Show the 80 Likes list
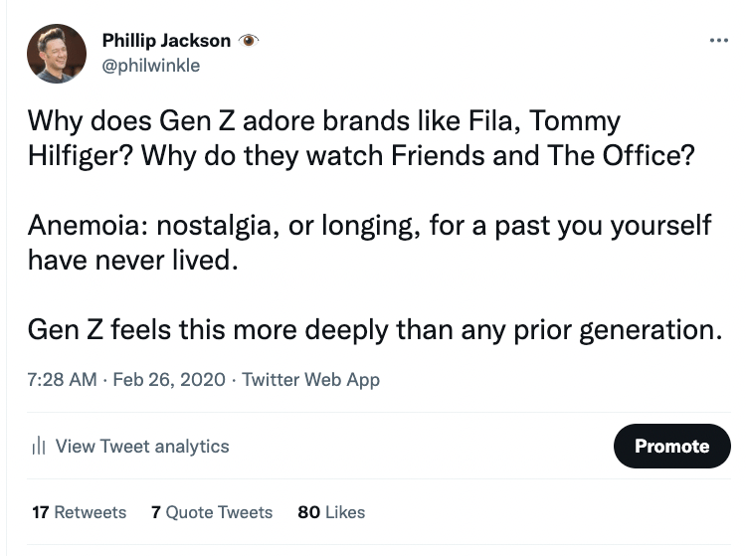The width and height of the screenshot is (746, 556). [331, 512]
